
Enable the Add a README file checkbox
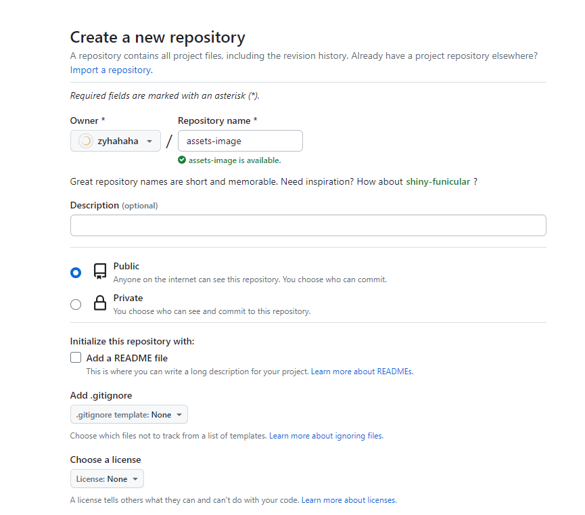pyautogui.click(x=76, y=357)
